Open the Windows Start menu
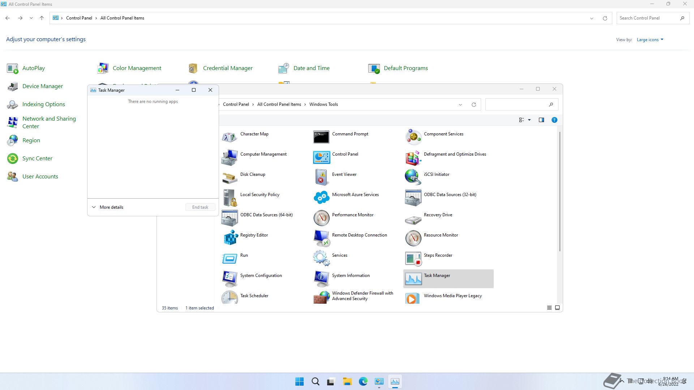The height and width of the screenshot is (390, 694). pyautogui.click(x=300, y=382)
